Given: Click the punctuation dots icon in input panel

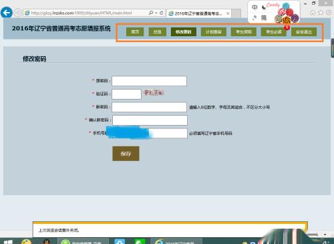Looking at the screenshot, I should pos(255,17).
